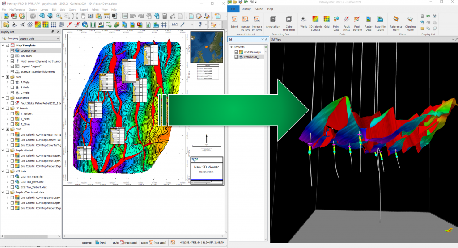Uncheck C Wells layer checkbox
This screenshot has width=458, height=248.
[12, 92]
